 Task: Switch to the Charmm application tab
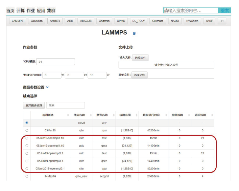(x=104, y=21)
